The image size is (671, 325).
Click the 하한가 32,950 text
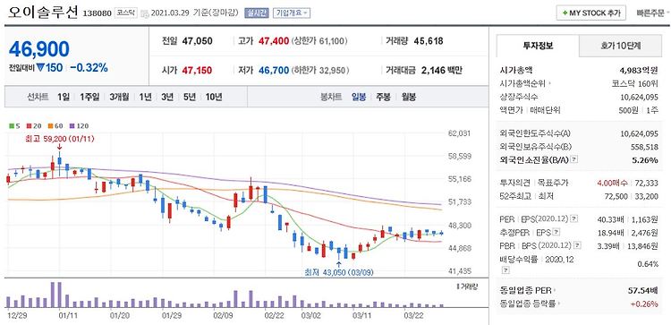pos(320,70)
